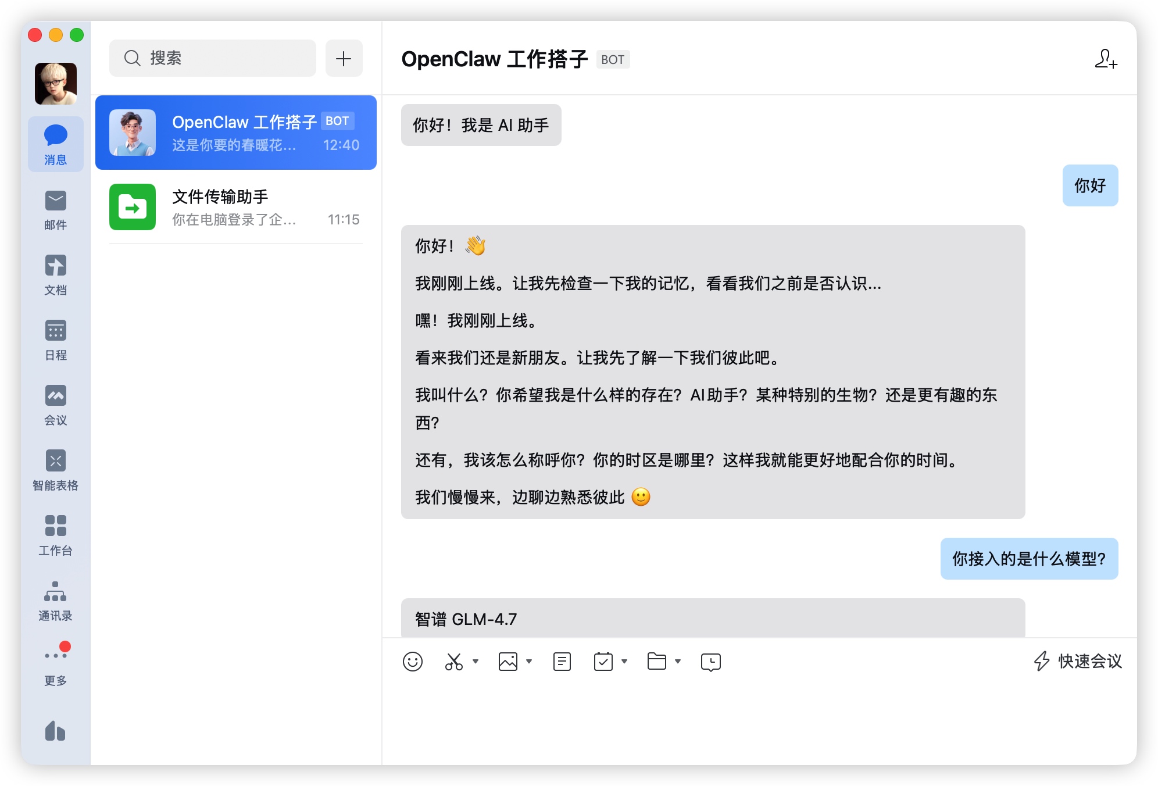
Task: Click the scissors screenshot tool
Action: [x=454, y=662]
